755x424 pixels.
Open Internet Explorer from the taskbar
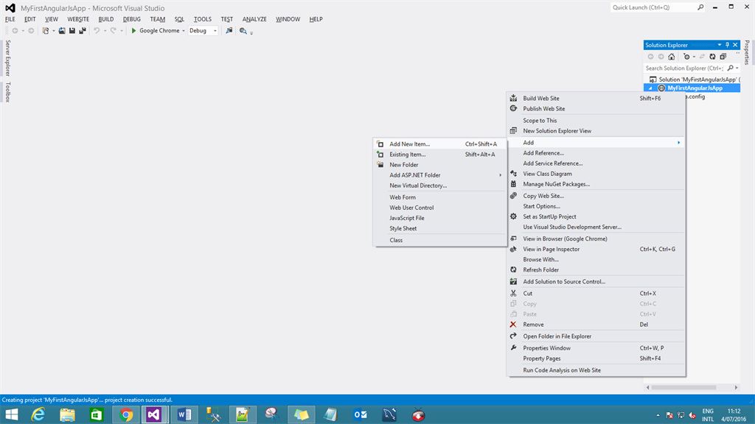click(38, 414)
